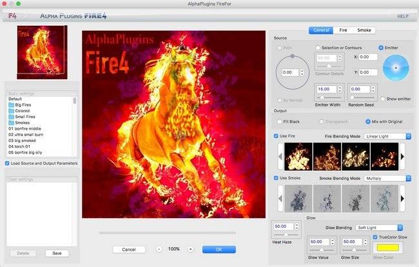Viewport: 419px width, 267px height.
Task: Click the Glow Value slider
Action: click(x=322, y=250)
